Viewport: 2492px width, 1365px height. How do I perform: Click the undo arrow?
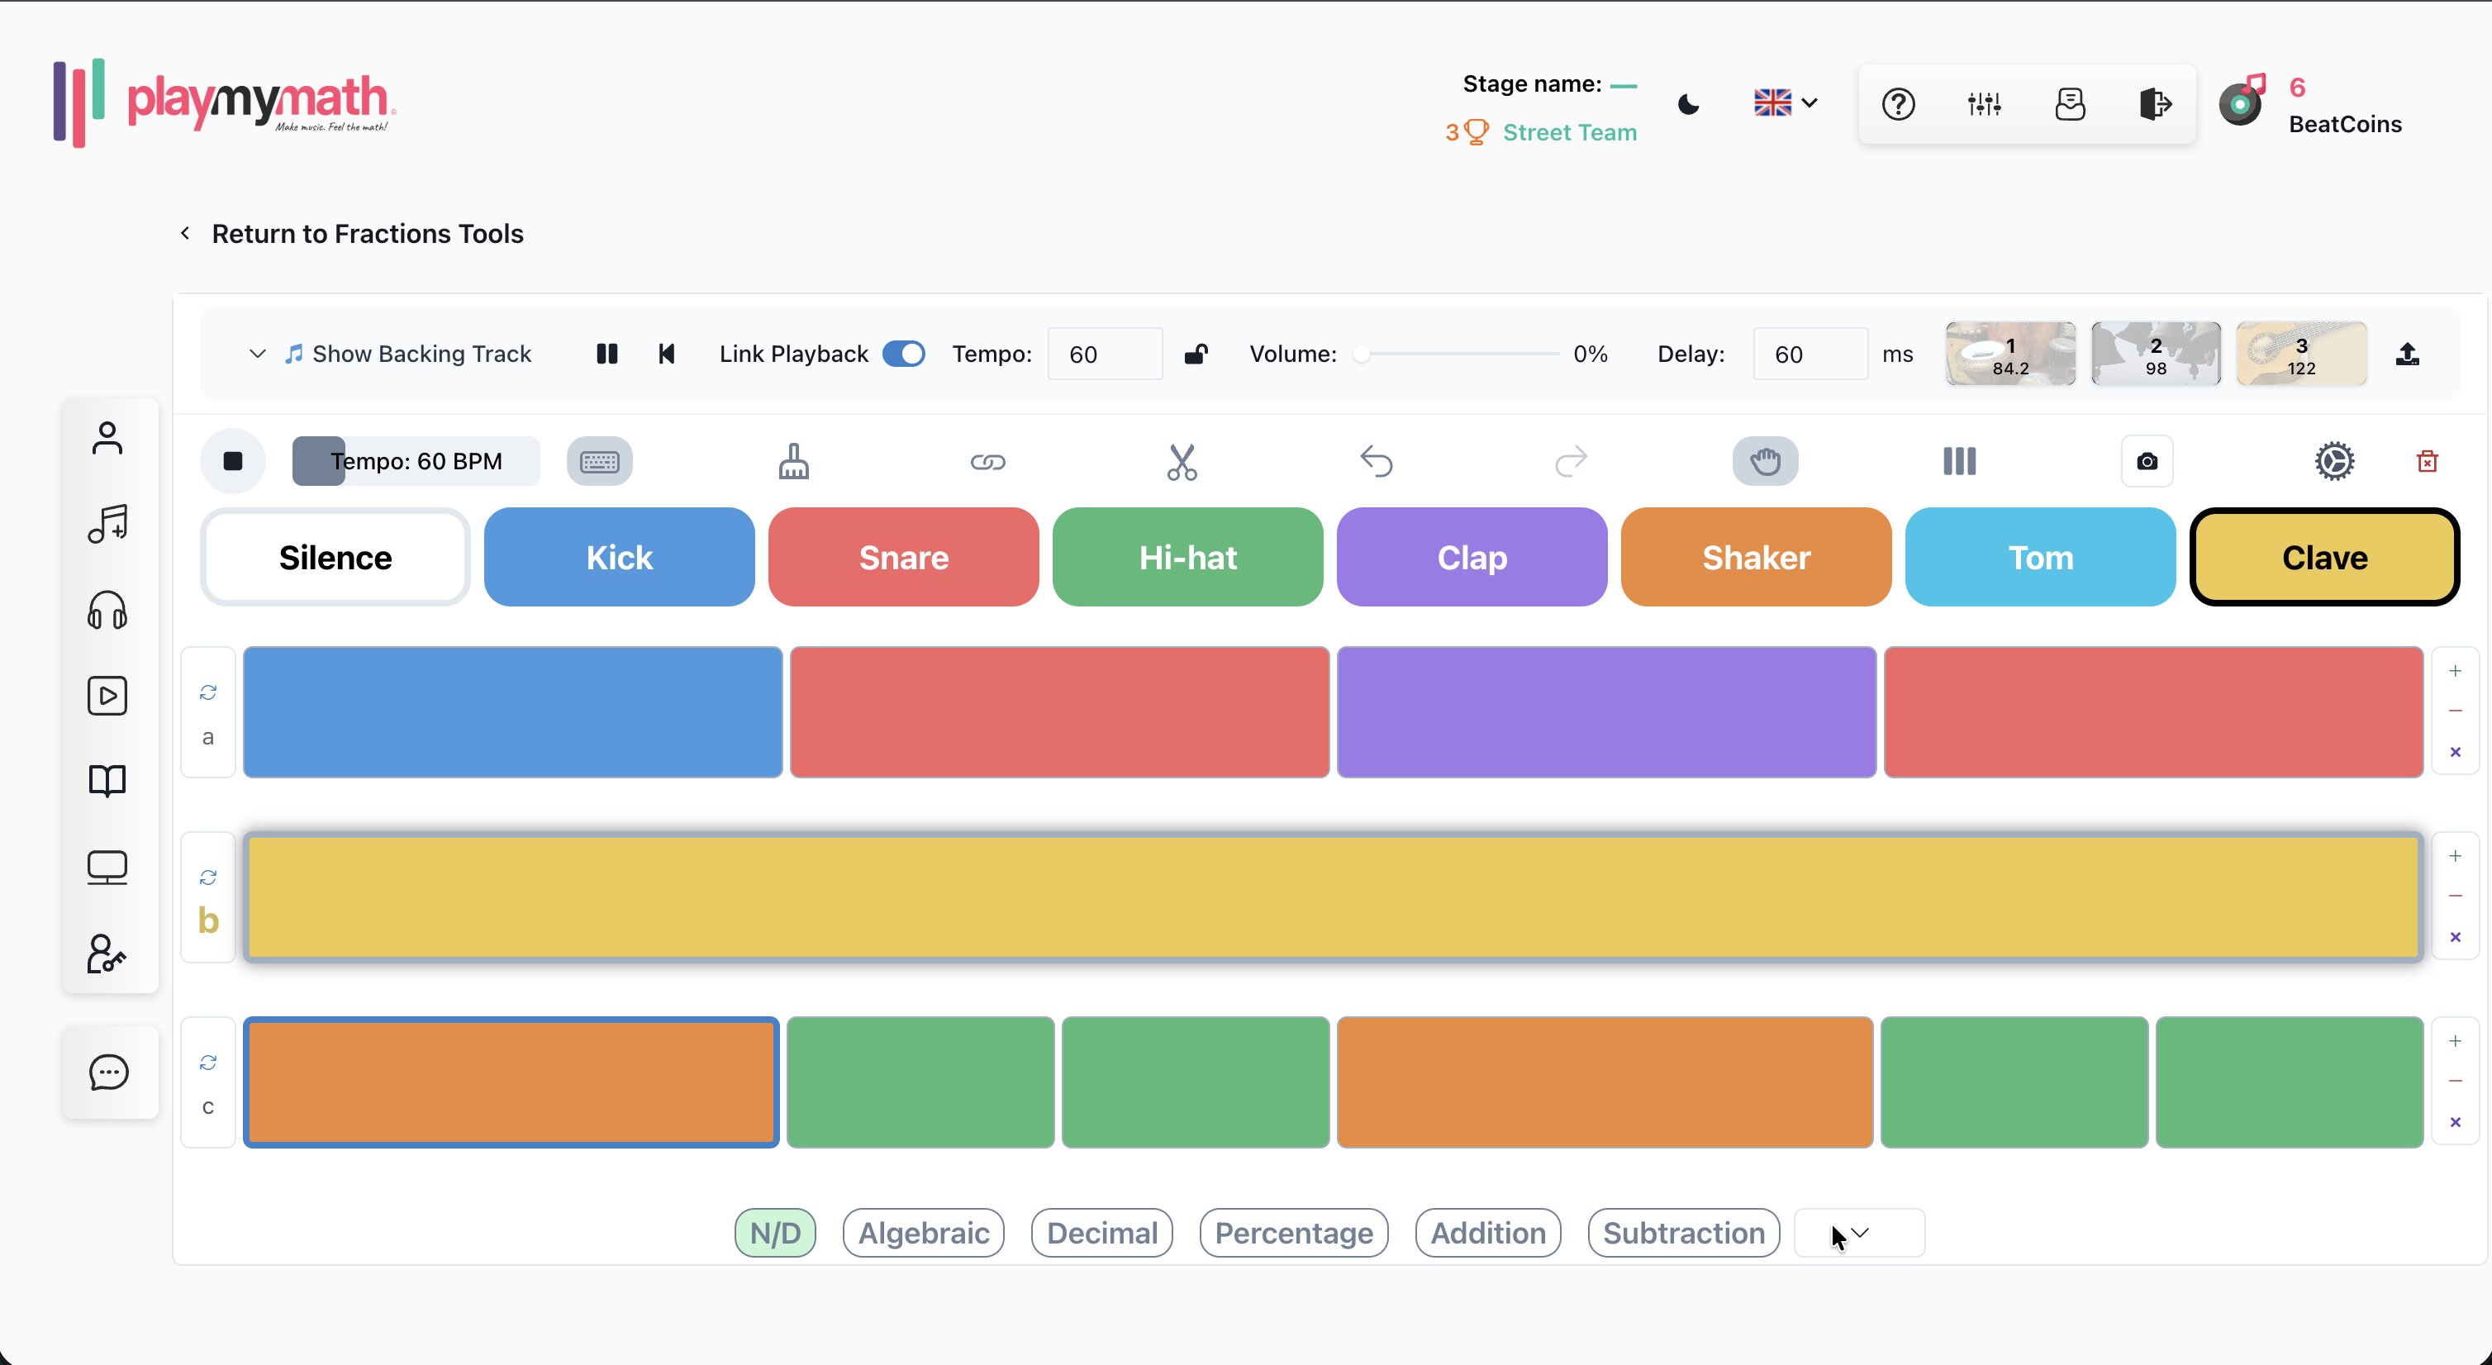[x=1376, y=461]
